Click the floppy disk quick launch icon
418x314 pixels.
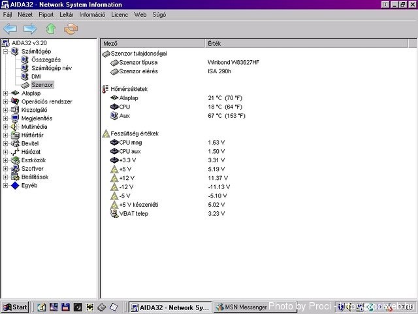pyautogui.click(x=65, y=307)
